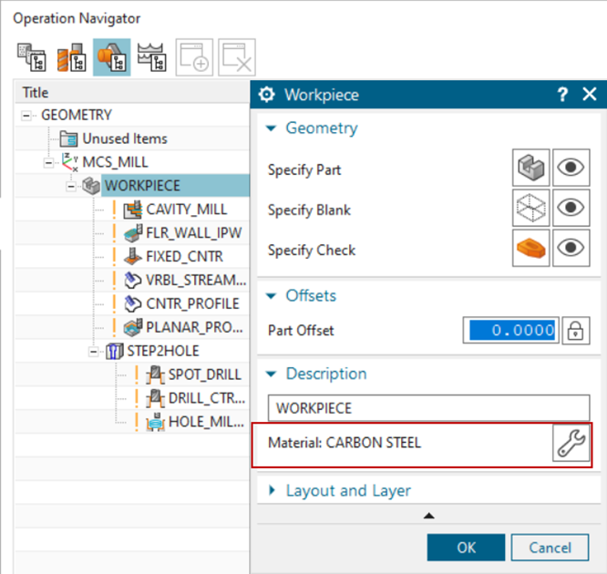The image size is (607, 574).
Task: Click the Specify Check geometry icon
Action: click(530, 249)
